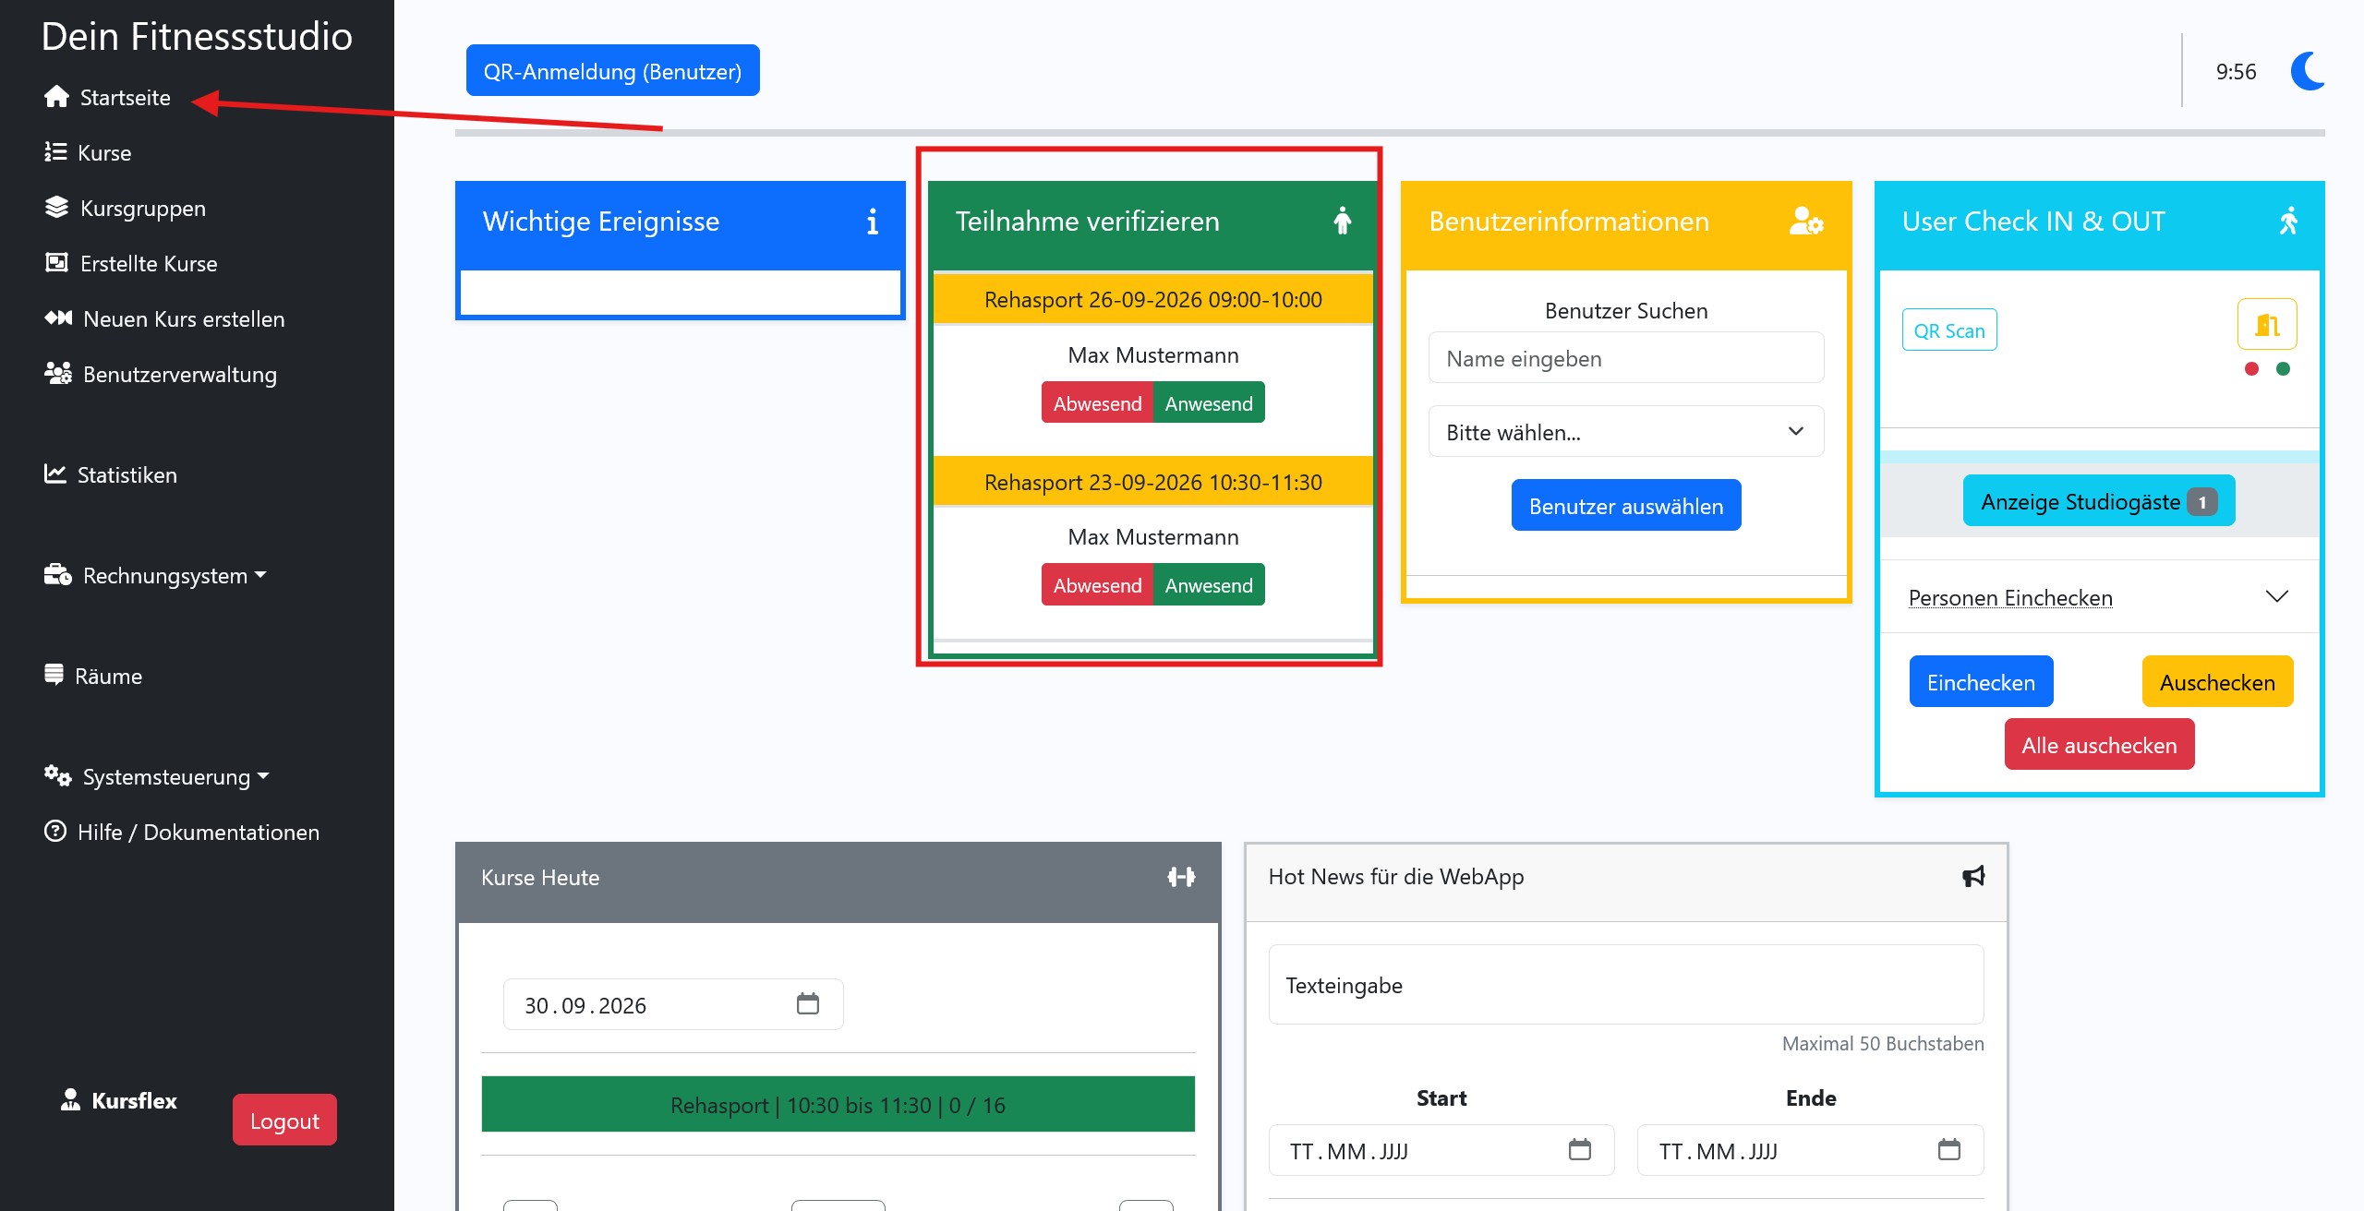Show Anzeige Studiogäste list
Image resolution: width=2364 pixels, height=1211 pixels.
(2099, 500)
